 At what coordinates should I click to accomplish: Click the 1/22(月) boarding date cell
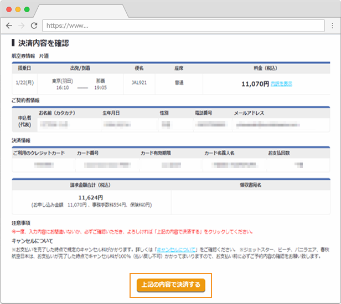[25, 83]
